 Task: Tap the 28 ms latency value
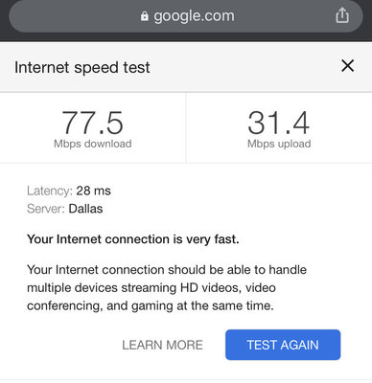(x=93, y=191)
